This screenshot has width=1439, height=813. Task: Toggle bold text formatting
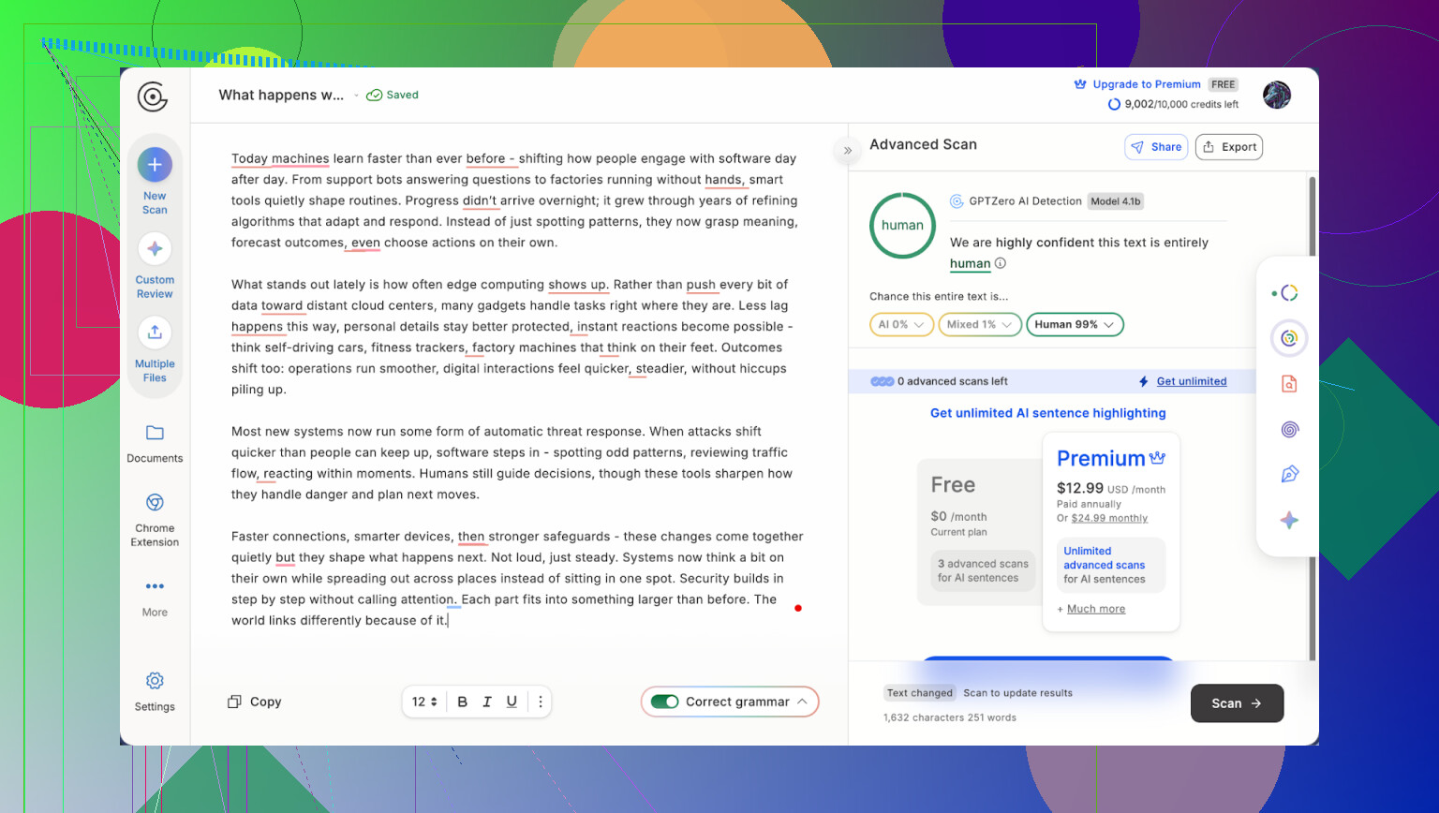tap(462, 702)
